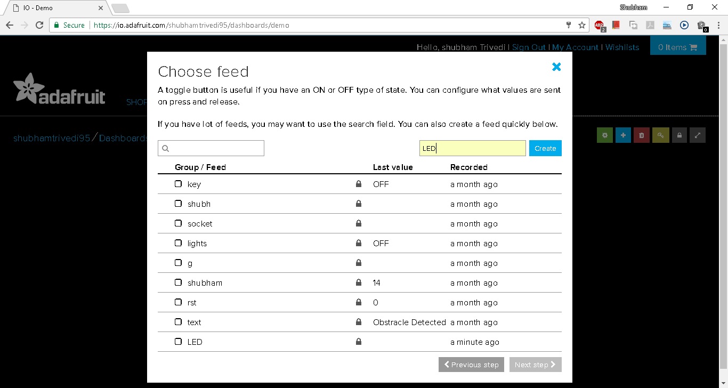Click the shubham feed name

point(205,282)
